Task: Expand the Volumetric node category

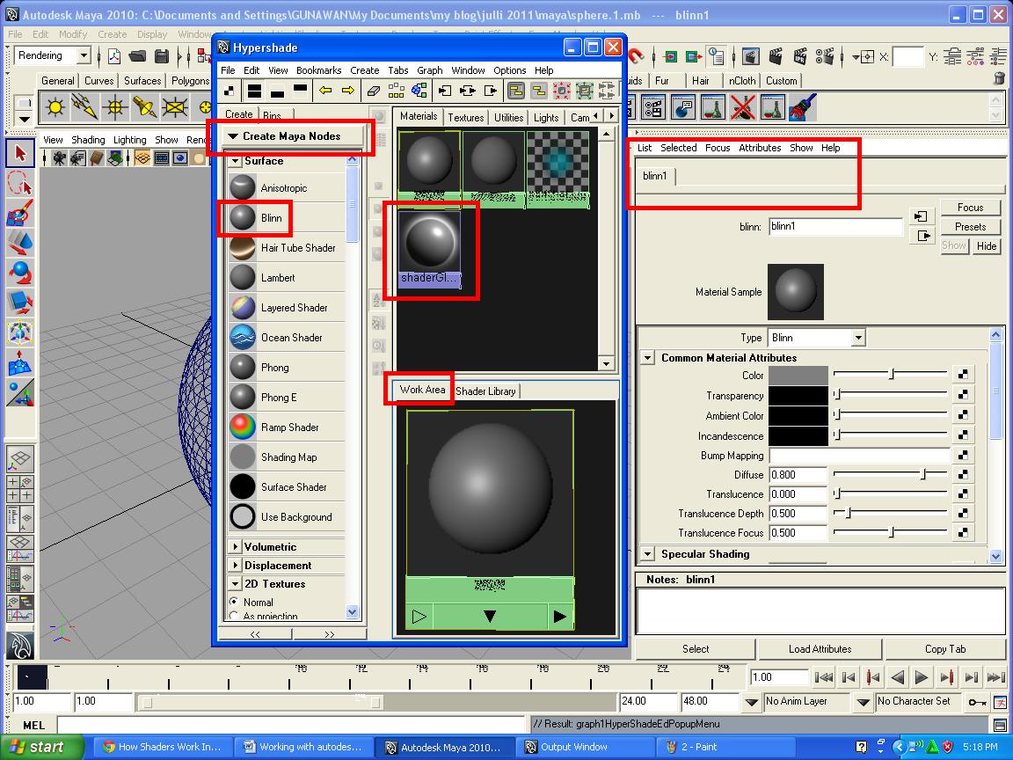Action: (236, 547)
